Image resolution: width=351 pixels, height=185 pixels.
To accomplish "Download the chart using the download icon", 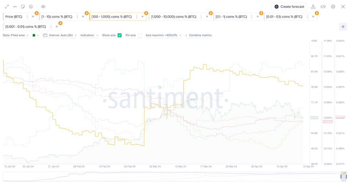I will coord(313,7).
